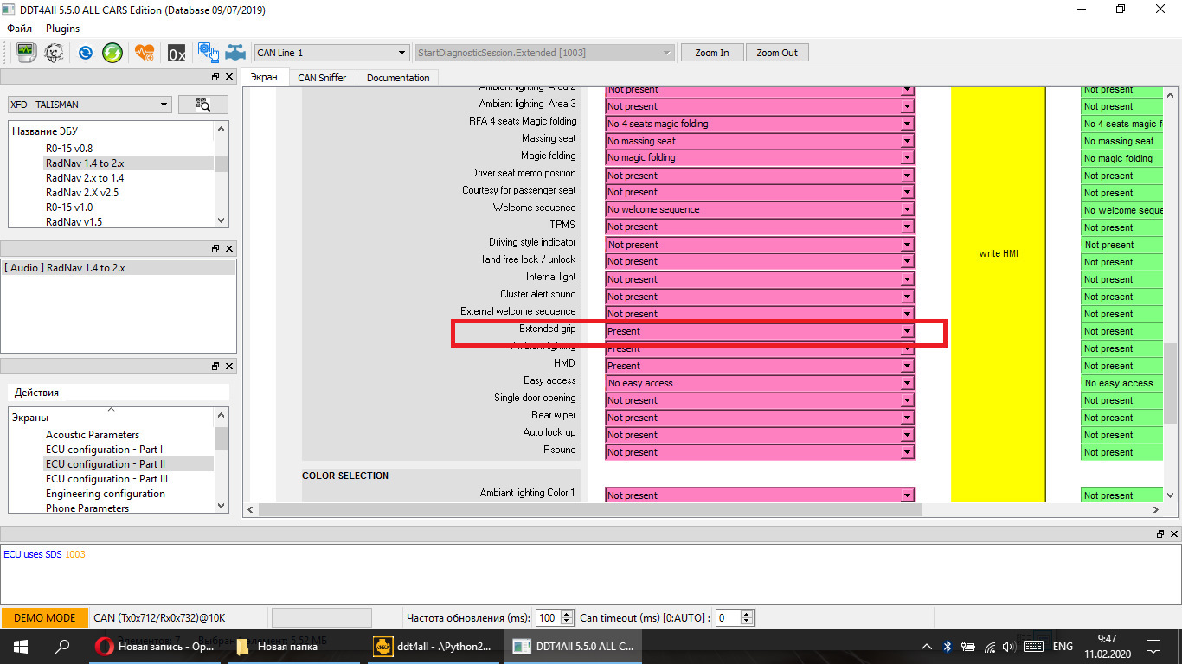Switch to the CAN Sniffer tab
This screenshot has width=1182, height=664.
pyautogui.click(x=322, y=77)
